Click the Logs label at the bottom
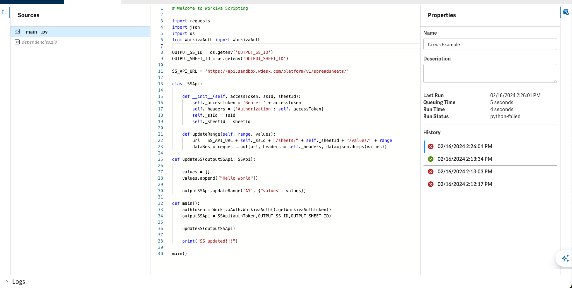This screenshot has height=288, width=572. (19, 281)
